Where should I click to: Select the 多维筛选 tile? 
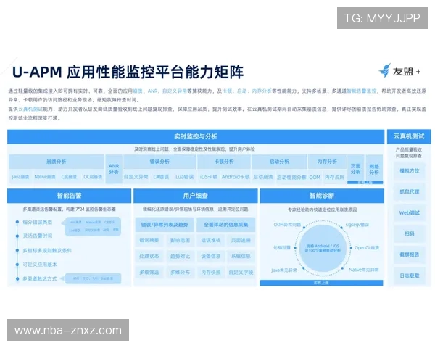149,273
